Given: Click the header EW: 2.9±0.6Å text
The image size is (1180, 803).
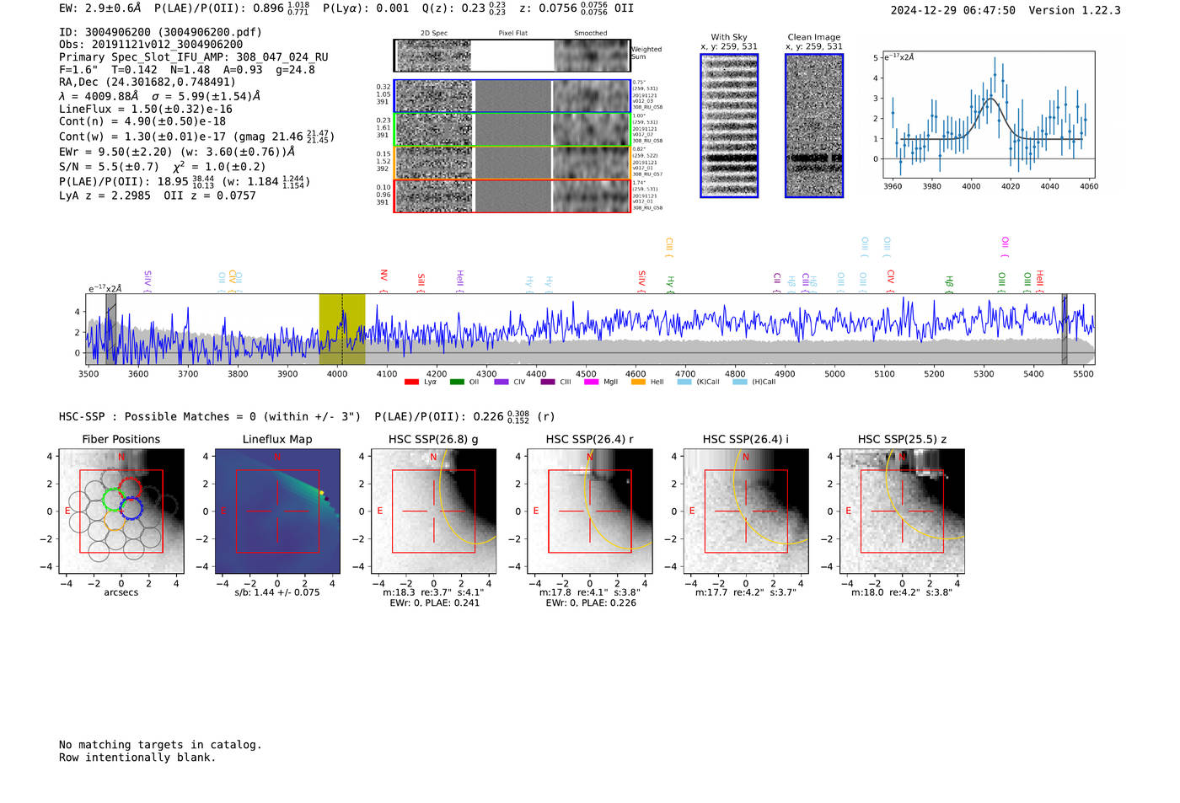Looking at the screenshot, I should (100, 8).
